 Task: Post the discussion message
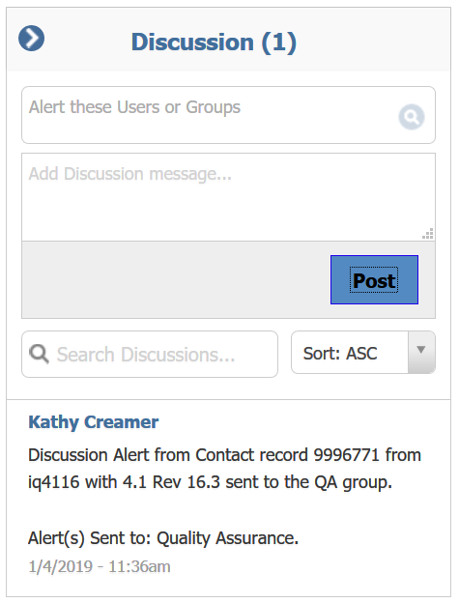point(374,279)
